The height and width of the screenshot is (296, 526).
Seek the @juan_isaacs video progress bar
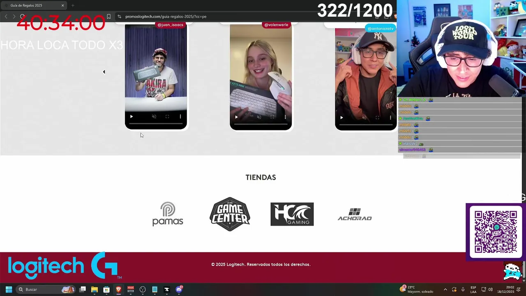click(156, 124)
